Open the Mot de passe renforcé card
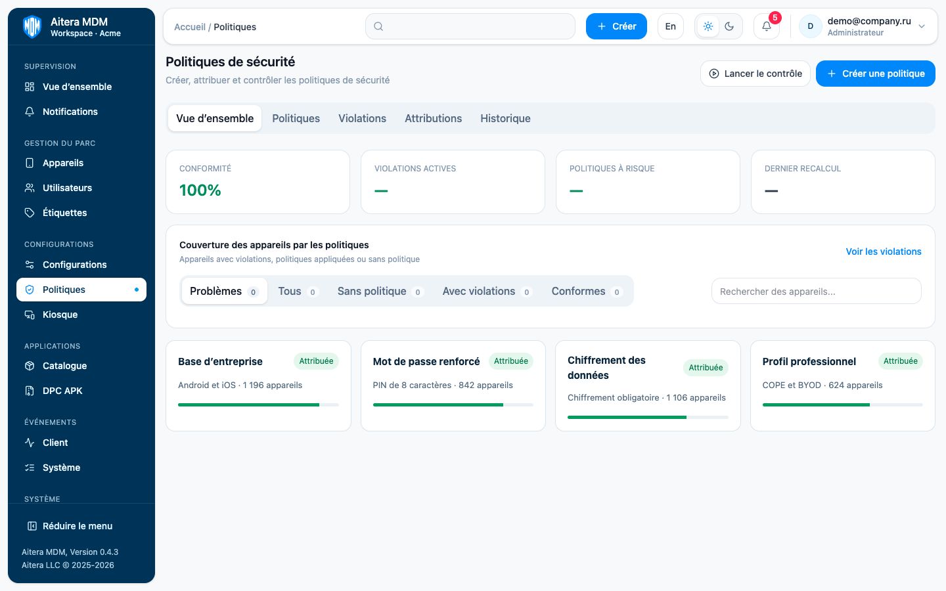946x591 pixels. tap(453, 385)
